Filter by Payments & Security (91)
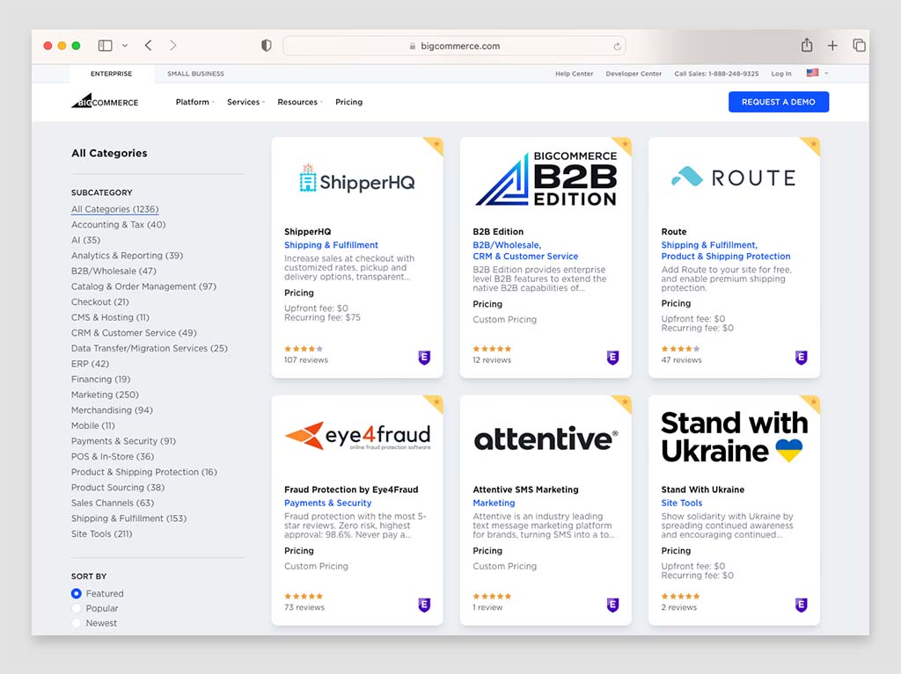The height and width of the screenshot is (674, 901). (x=123, y=441)
